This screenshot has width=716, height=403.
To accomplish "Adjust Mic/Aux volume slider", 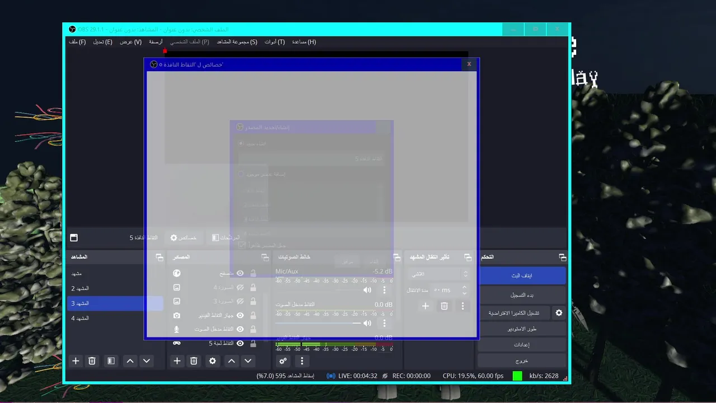I will (318, 290).
